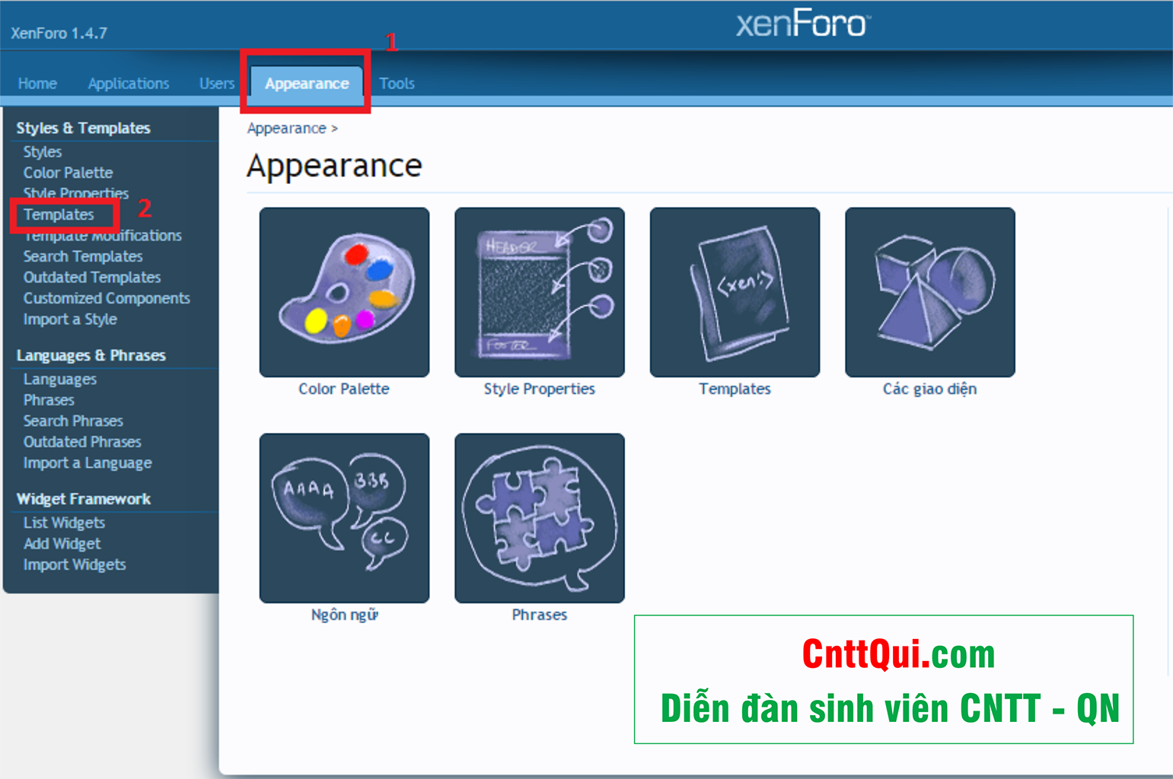Click Import a Language
Image resolution: width=1173 pixels, height=779 pixels.
pyautogui.click(x=88, y=463)
